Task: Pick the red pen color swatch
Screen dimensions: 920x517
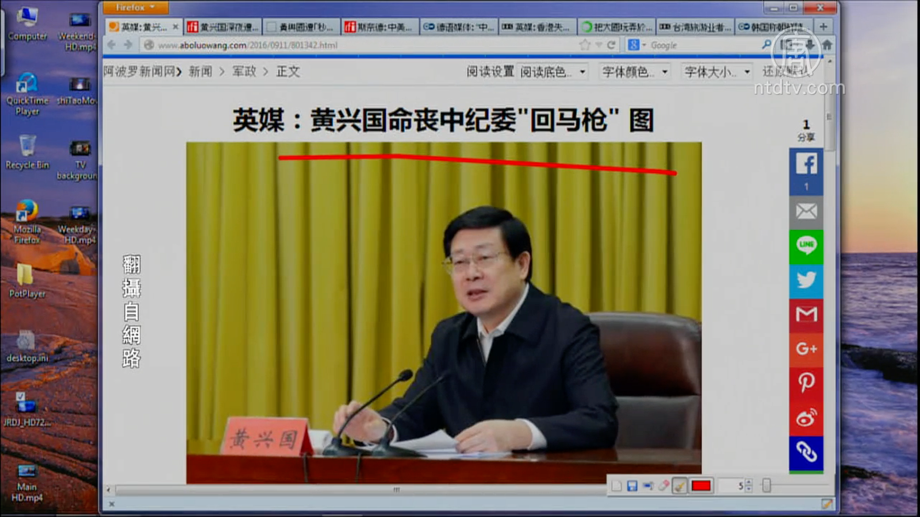Action: tap(701, 486)
